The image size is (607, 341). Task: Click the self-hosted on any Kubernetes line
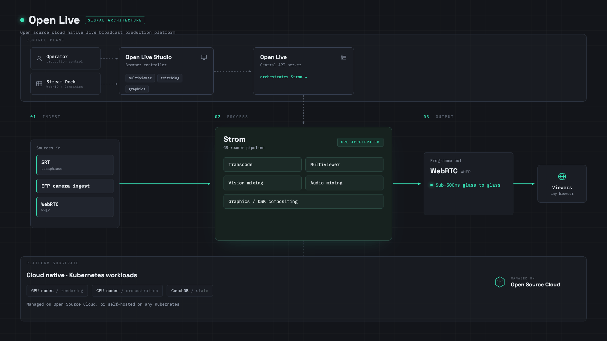[103, 304]
